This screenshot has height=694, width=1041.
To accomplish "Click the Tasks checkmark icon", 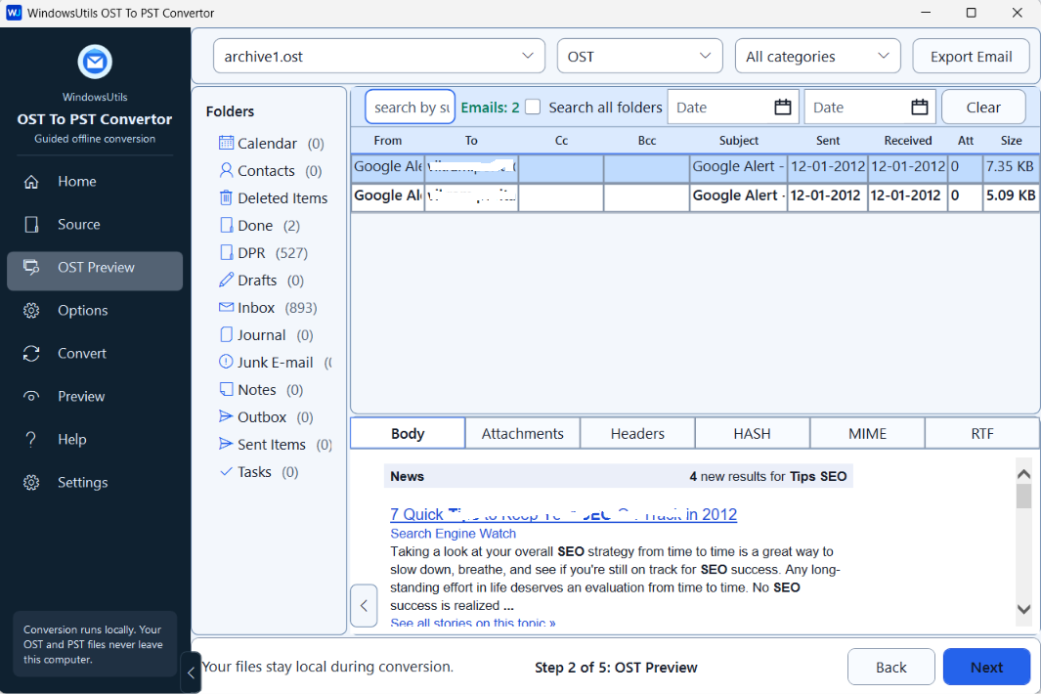I will (x=227, y=471).
